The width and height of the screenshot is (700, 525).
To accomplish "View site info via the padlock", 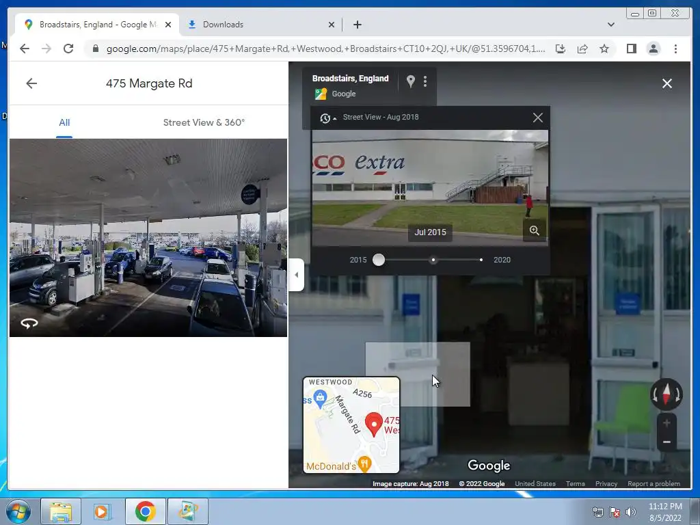I will click(x=95, y=49).
